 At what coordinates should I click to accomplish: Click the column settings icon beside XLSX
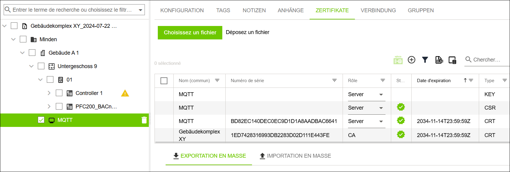click(x=452, y=60)
